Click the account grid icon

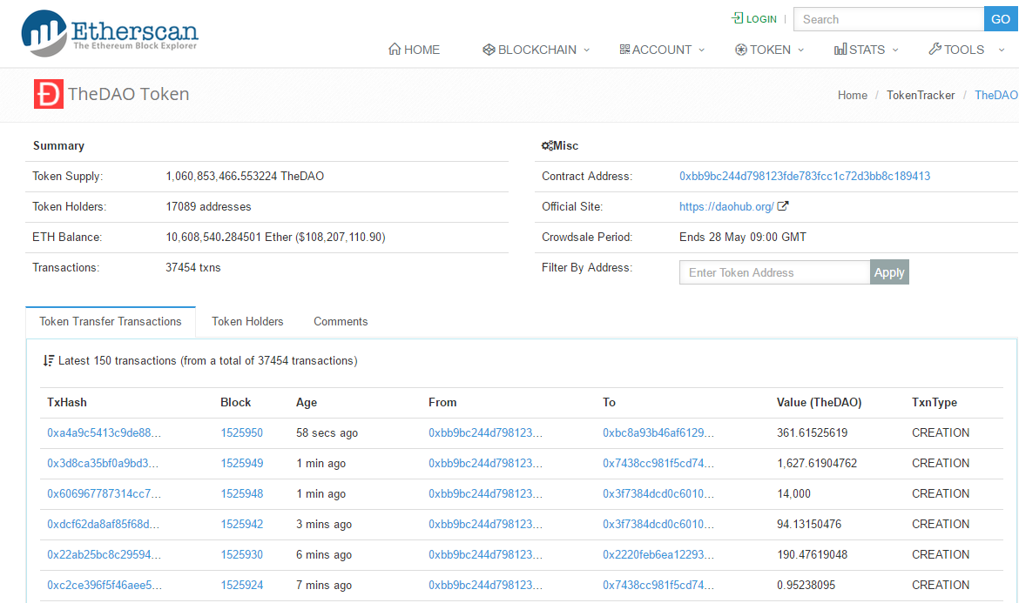coord(624,50)
